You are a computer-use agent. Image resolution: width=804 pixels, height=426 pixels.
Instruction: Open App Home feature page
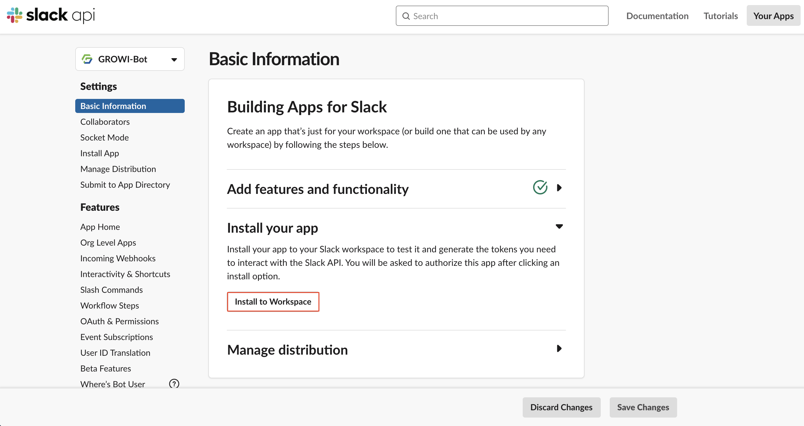[100, 227]
